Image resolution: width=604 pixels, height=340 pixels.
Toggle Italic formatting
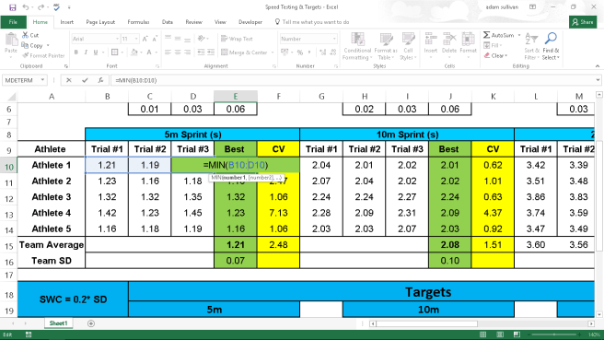pyautogui.click(x=86, y=52)
